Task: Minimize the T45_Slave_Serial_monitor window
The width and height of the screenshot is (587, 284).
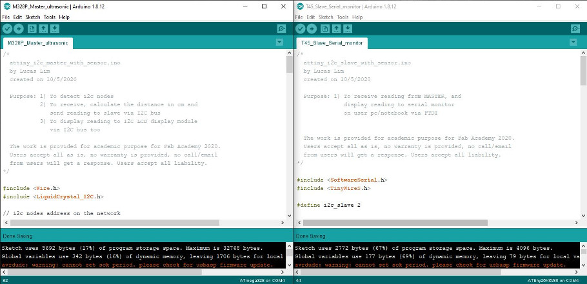Action: tap(539, 6)
